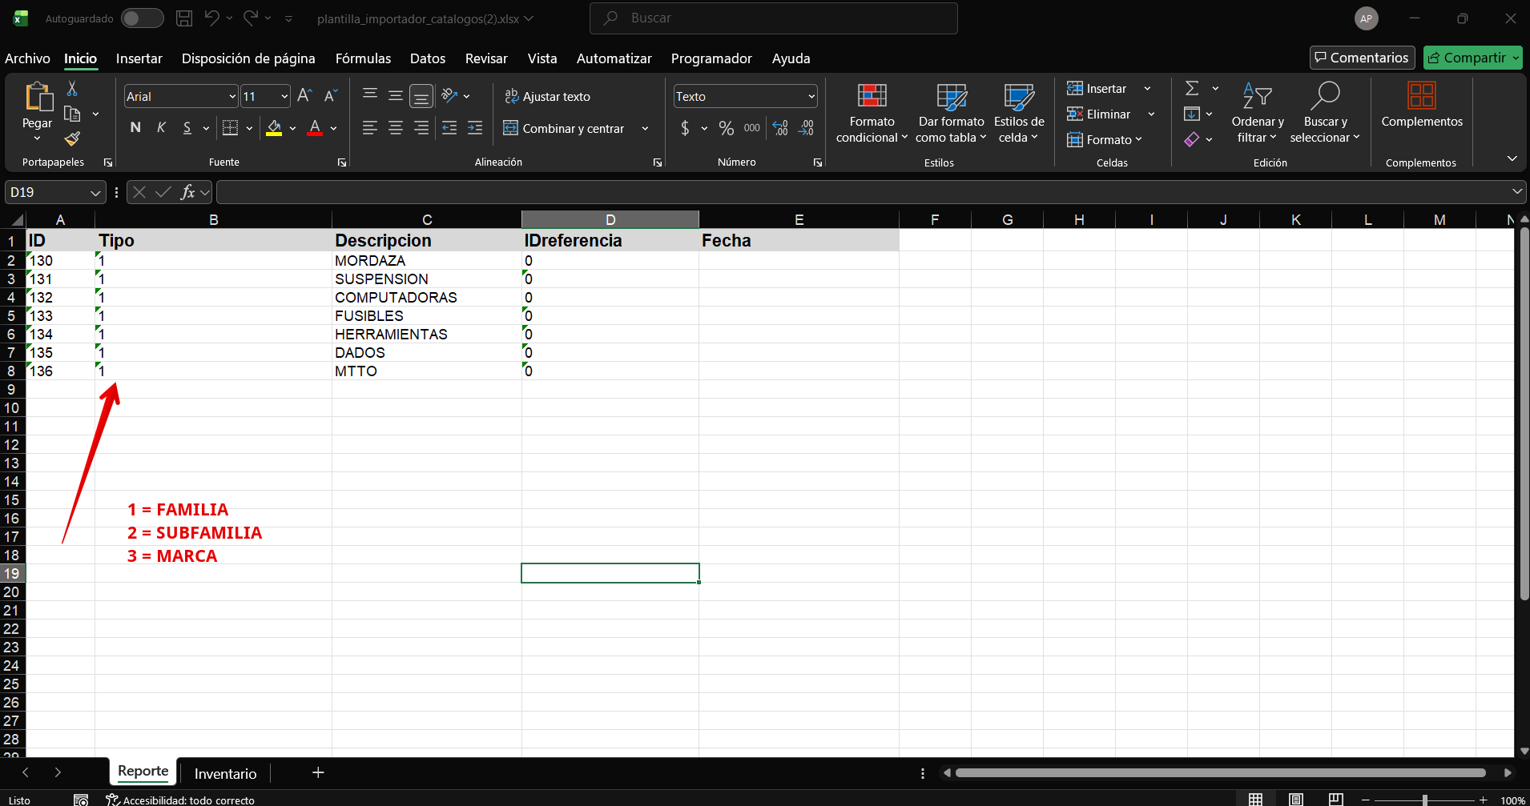Apply Conditional Formatting (Formato condicional)
Screen dimensions: 1530x806
coord(872,113)
